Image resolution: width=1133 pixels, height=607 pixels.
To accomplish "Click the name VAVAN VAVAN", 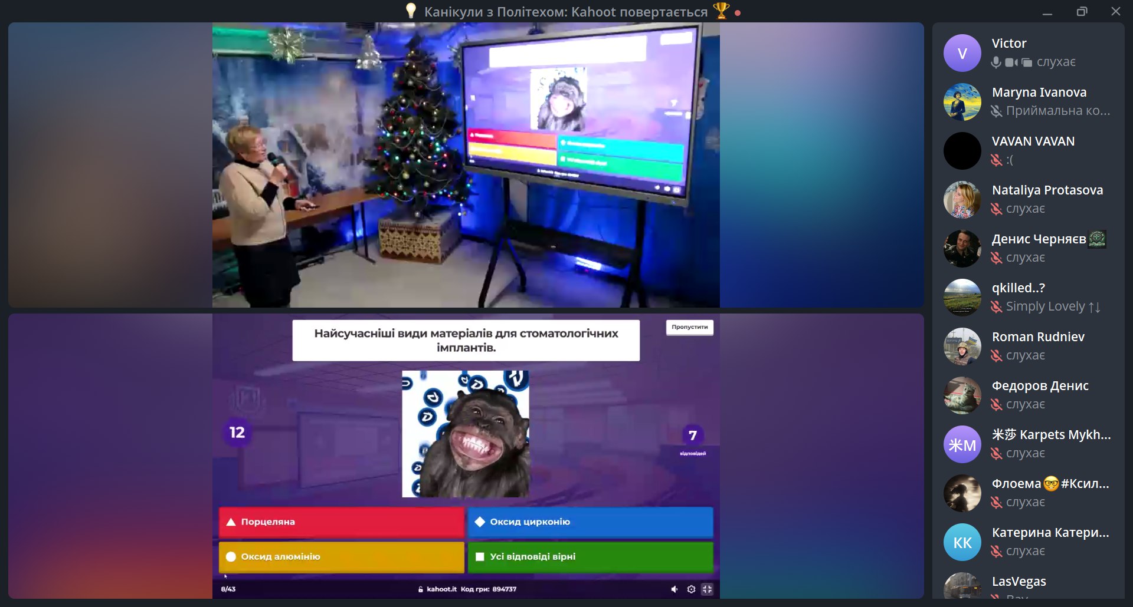I will [x=1033, y=141].
